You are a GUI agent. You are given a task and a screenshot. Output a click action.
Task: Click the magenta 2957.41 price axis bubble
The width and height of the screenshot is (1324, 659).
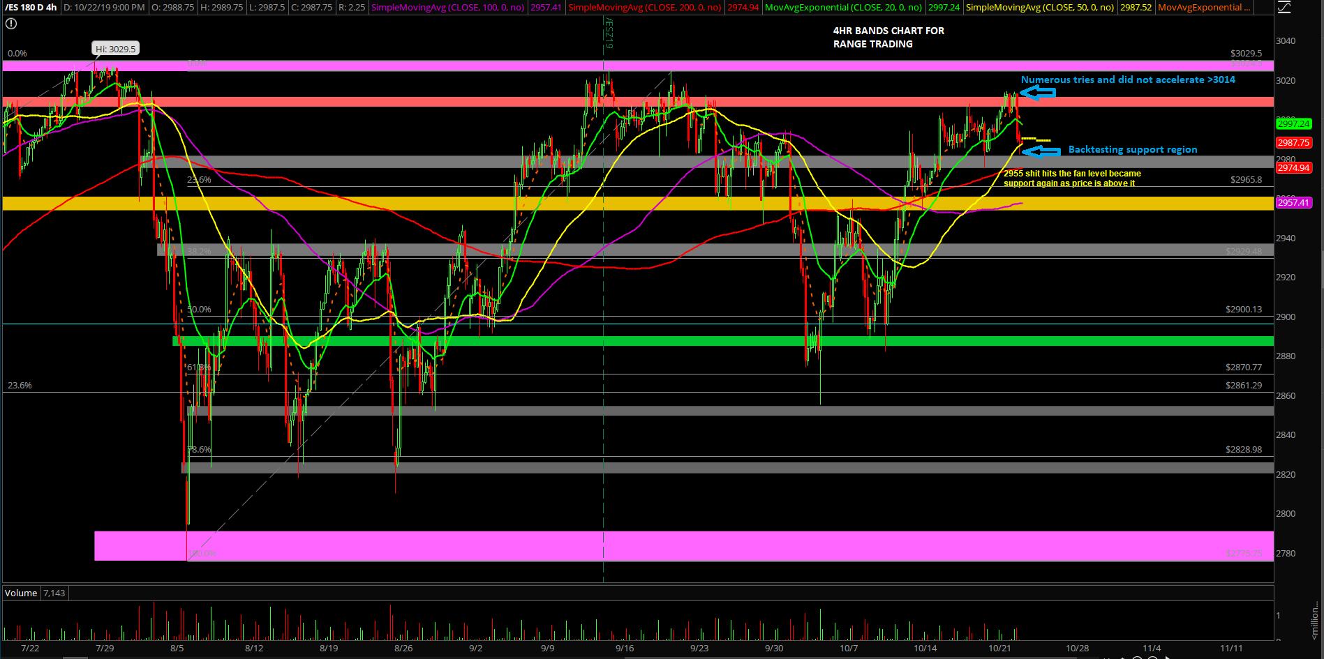[1293, 203]
